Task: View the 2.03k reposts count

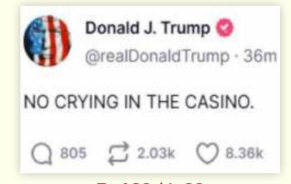Action: (x=156, y=153)
